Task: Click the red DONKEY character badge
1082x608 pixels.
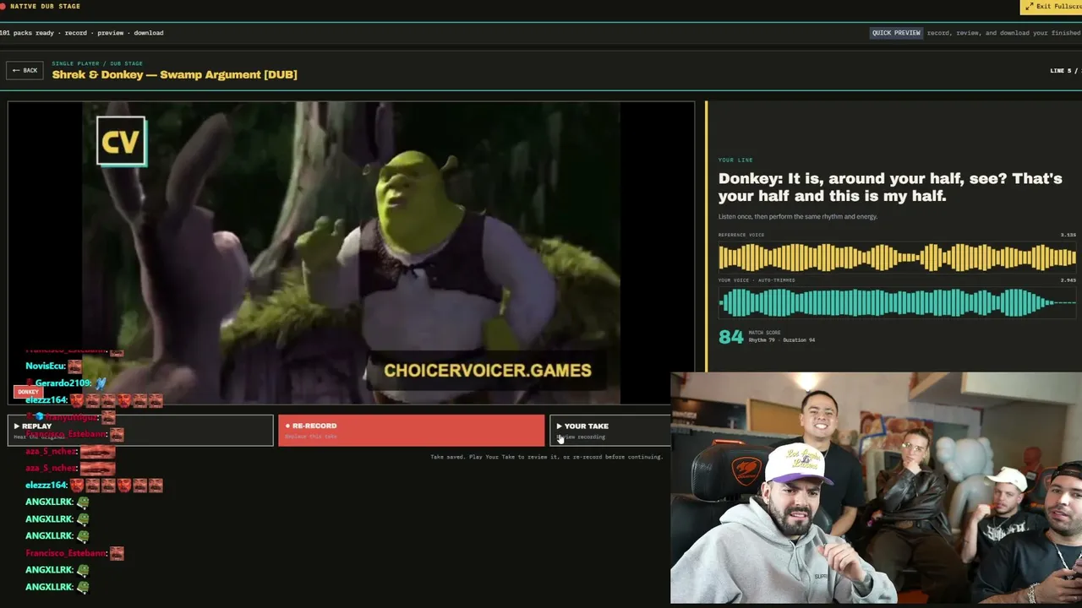Action: coord(28,392)
